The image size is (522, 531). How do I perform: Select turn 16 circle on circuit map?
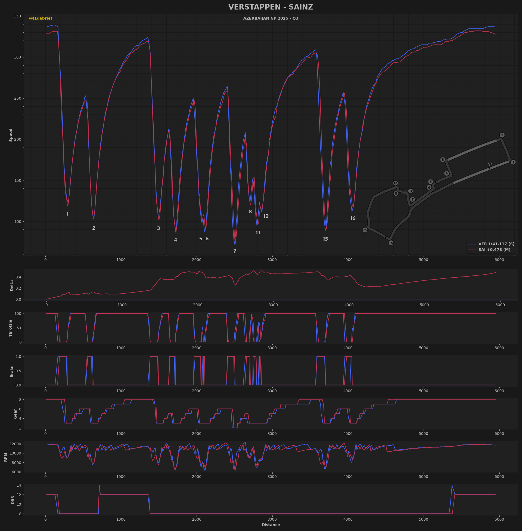(x=391, y=243)
